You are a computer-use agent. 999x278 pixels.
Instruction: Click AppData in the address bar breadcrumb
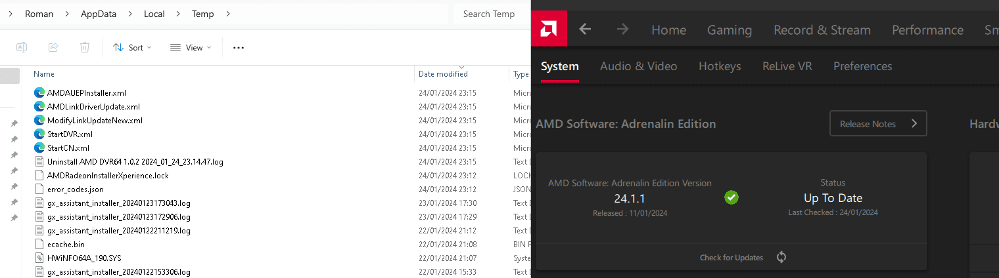98,14
